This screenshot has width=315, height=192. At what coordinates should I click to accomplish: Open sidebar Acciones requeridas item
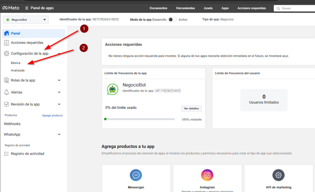[27, 43]
